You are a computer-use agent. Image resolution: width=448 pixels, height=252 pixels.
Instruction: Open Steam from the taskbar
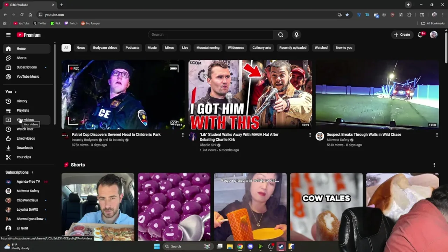[281, 246]
